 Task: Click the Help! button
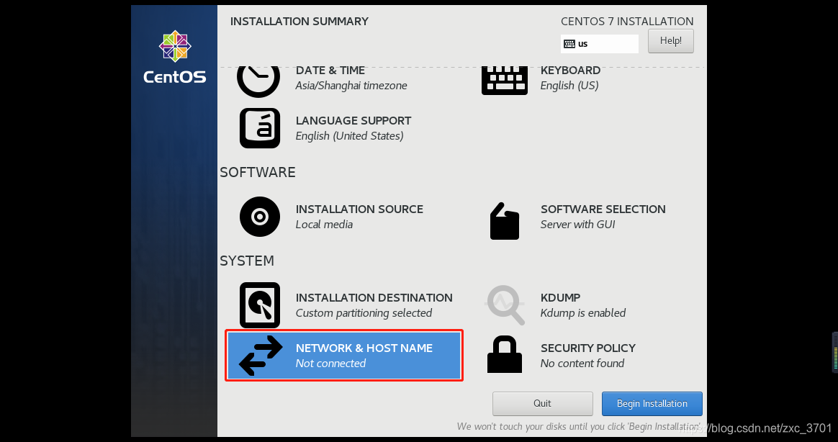671,40
